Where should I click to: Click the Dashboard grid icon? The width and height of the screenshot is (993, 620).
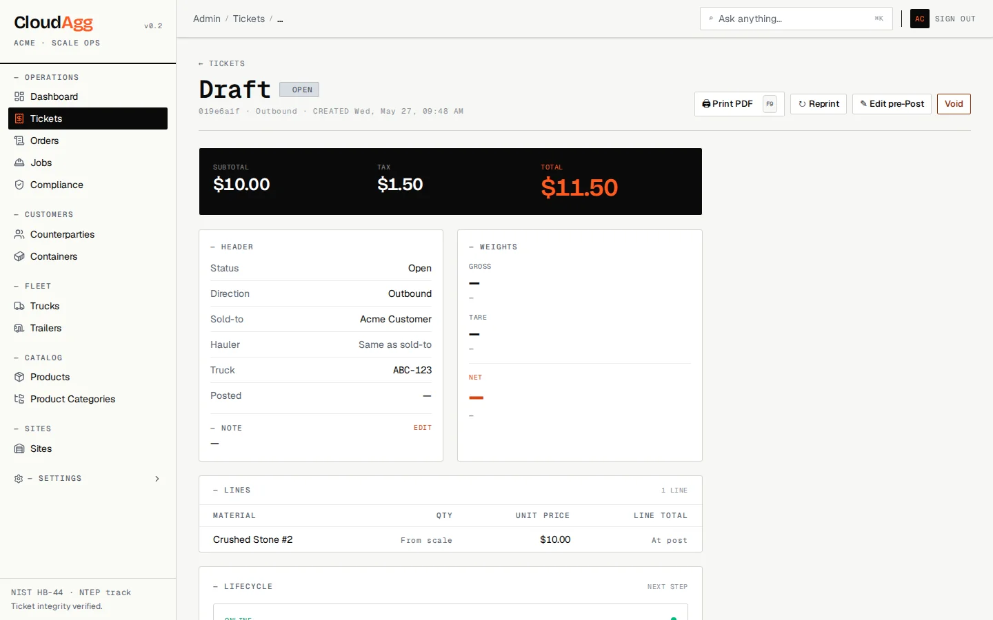coord(19,96)
